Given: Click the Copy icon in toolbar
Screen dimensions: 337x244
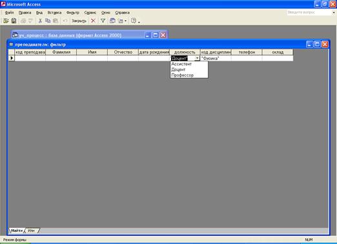Looking at the screenshot, I should click(x=48, y=21).
